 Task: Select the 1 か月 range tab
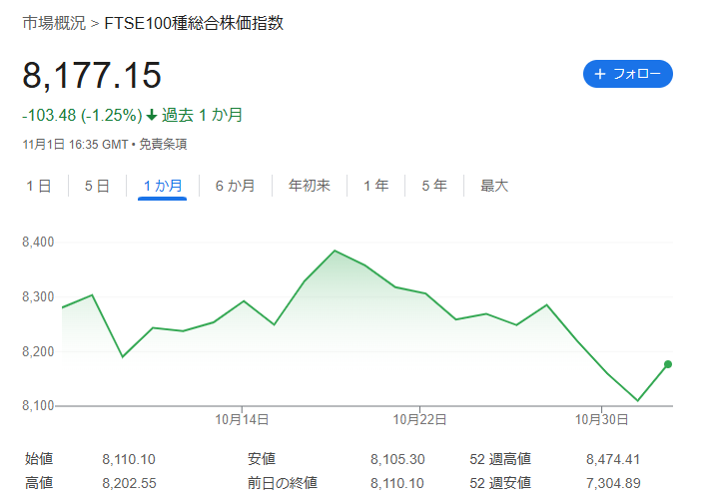[x=163, y=186]
